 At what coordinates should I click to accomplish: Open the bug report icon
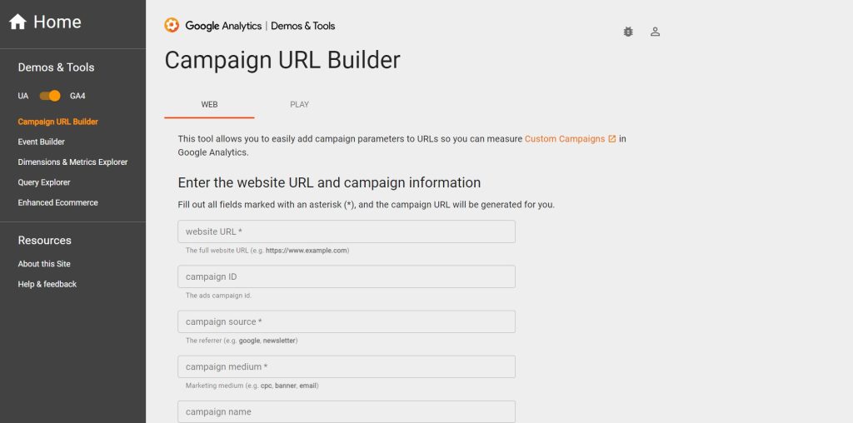coord(628,32)
